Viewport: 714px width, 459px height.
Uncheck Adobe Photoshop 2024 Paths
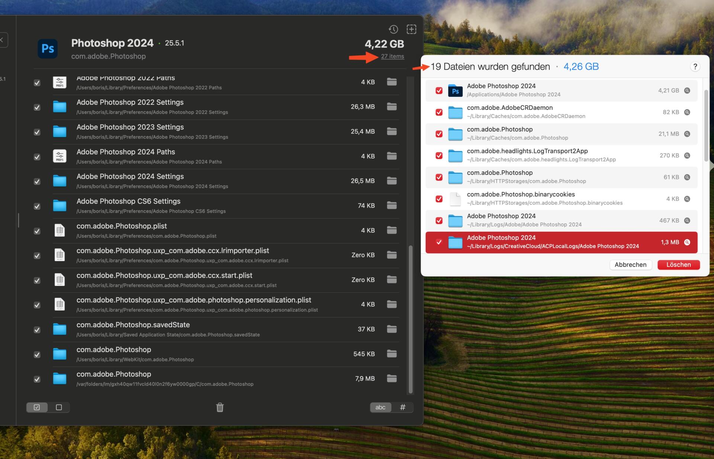point(37,157)
